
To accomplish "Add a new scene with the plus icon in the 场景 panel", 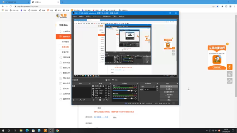I will coord(73,100).
